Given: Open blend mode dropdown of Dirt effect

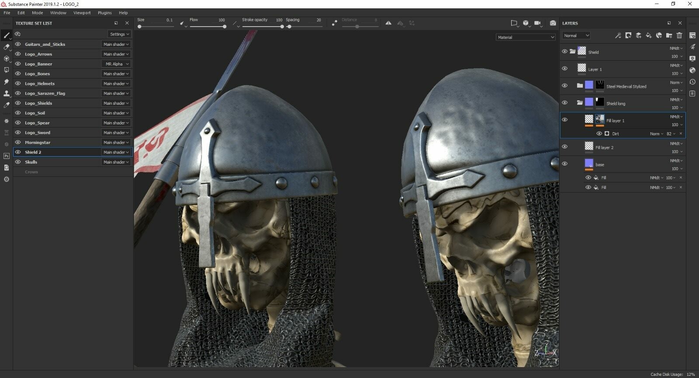Looking at the screenshot, I should coord(656,134).
